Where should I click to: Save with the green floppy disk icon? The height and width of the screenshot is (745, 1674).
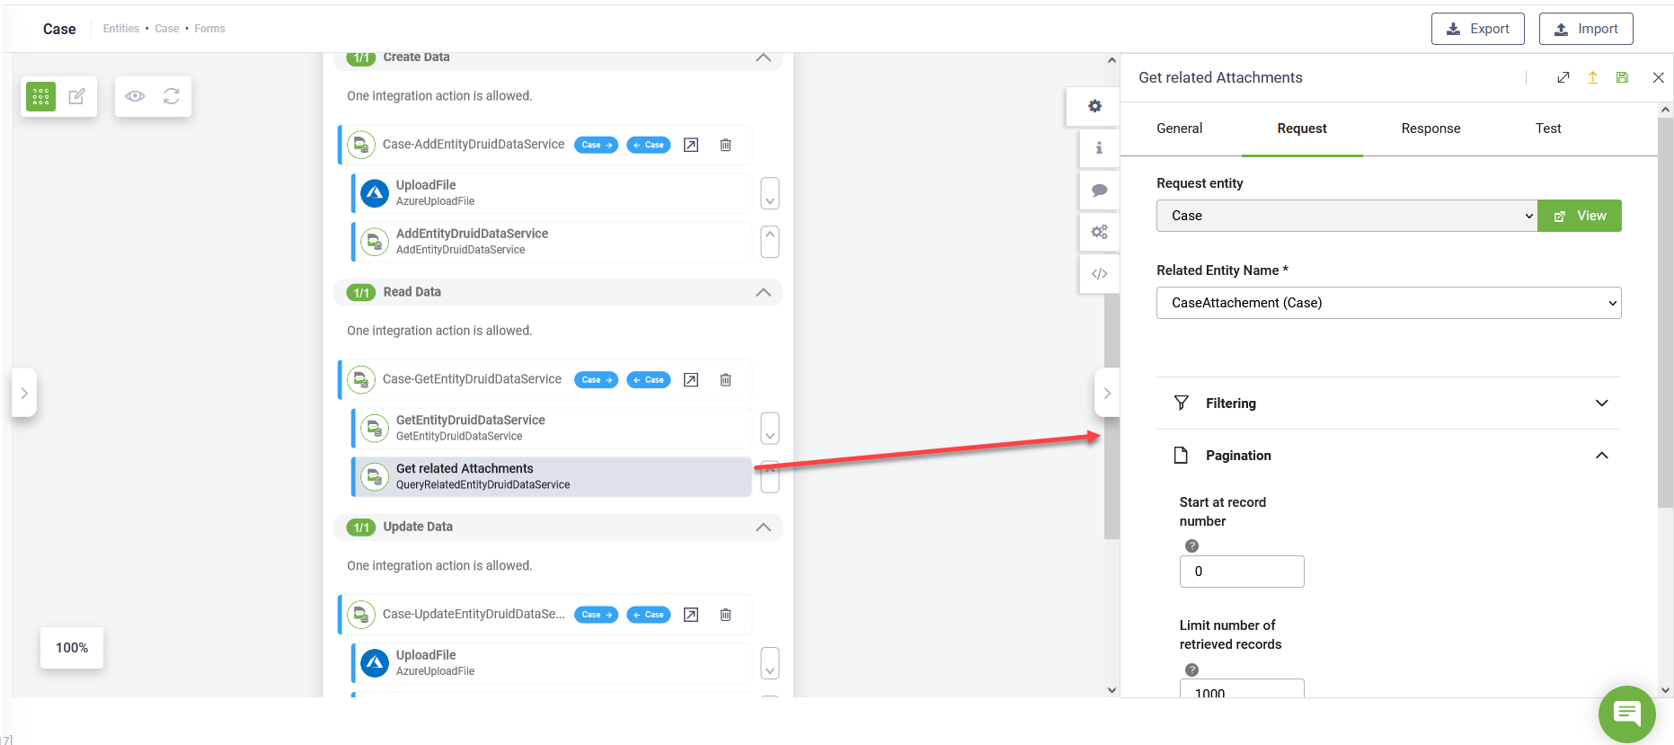click(1622, 77)
